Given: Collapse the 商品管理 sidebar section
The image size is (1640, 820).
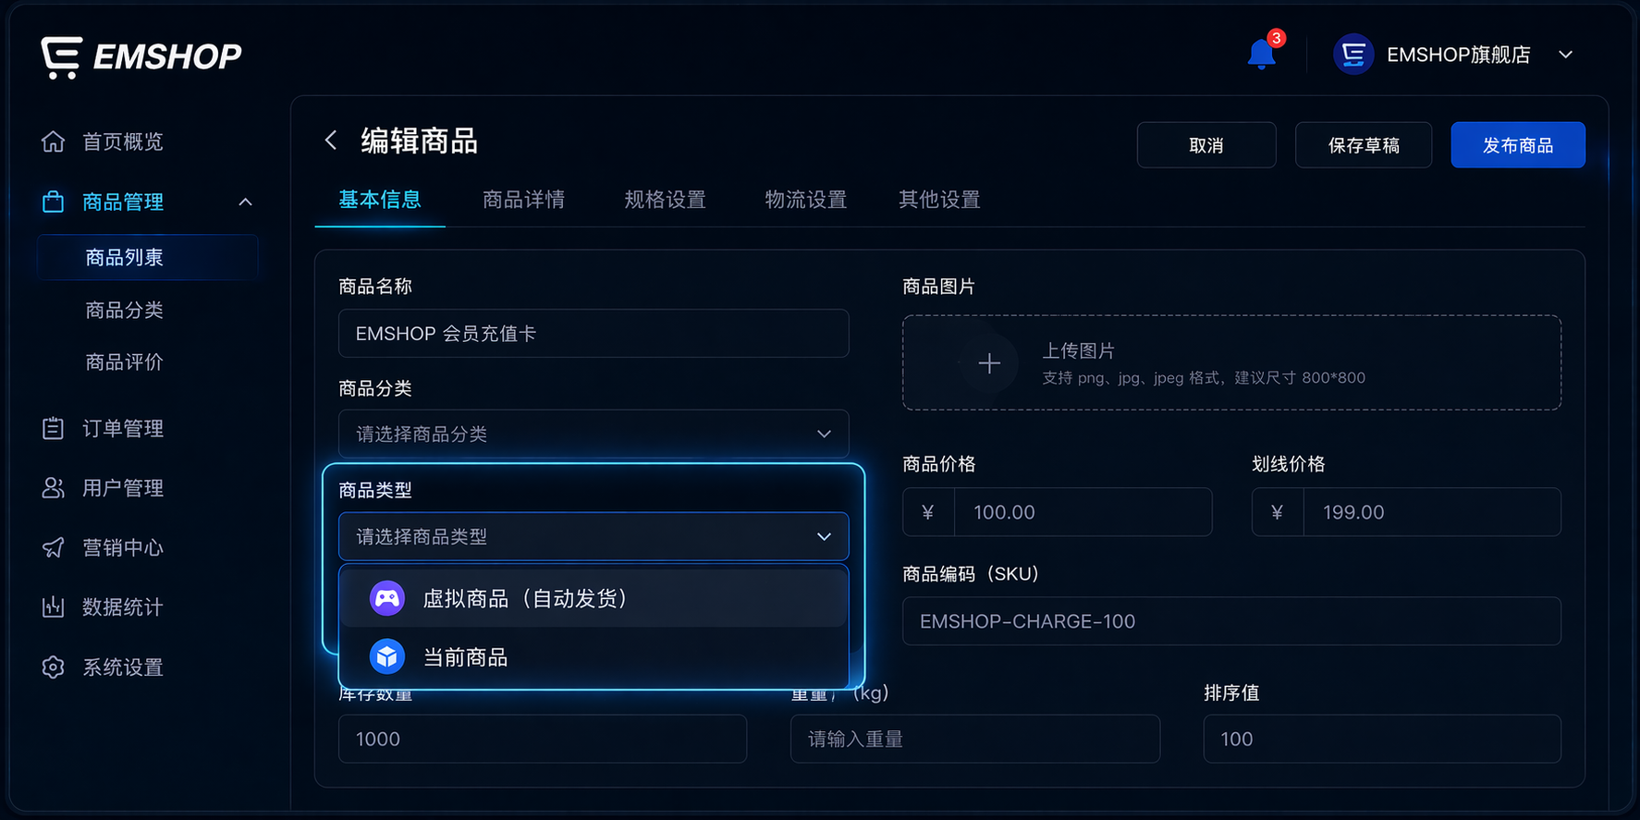Looking at the screenshot, I should (245, 202).
